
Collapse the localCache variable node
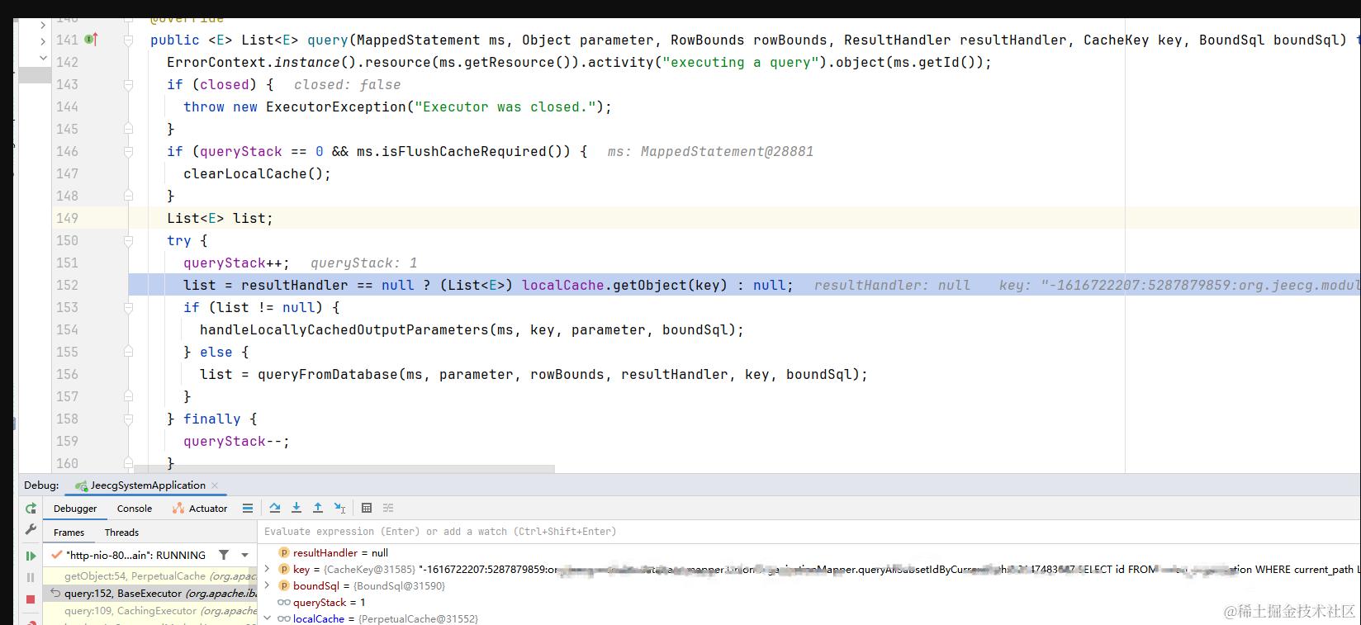pos(267,618)
